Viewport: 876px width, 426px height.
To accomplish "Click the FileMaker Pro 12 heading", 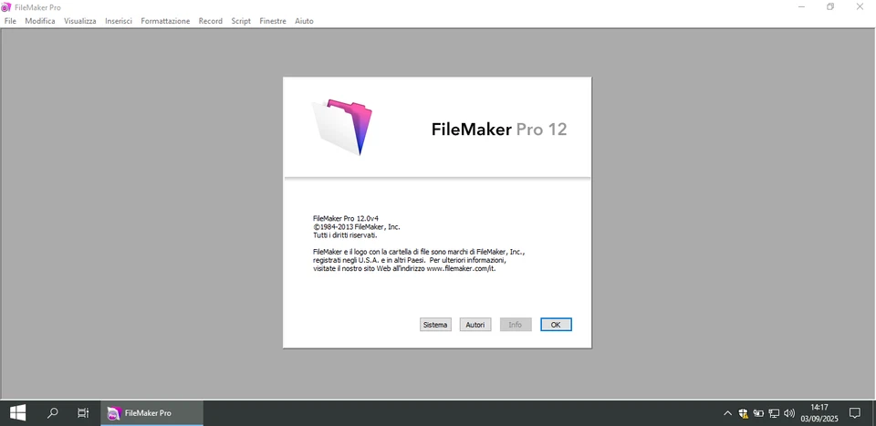I will (x=499, y=130).
